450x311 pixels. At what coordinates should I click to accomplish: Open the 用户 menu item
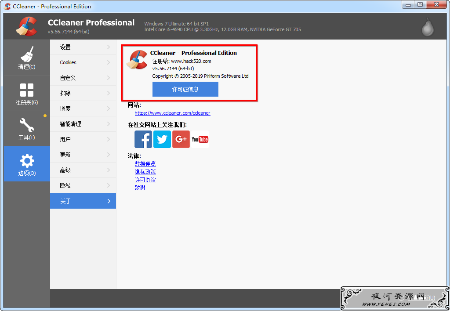pos(83,139)
